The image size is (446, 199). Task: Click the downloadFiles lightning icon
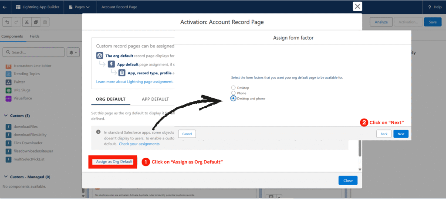point(8,126)
